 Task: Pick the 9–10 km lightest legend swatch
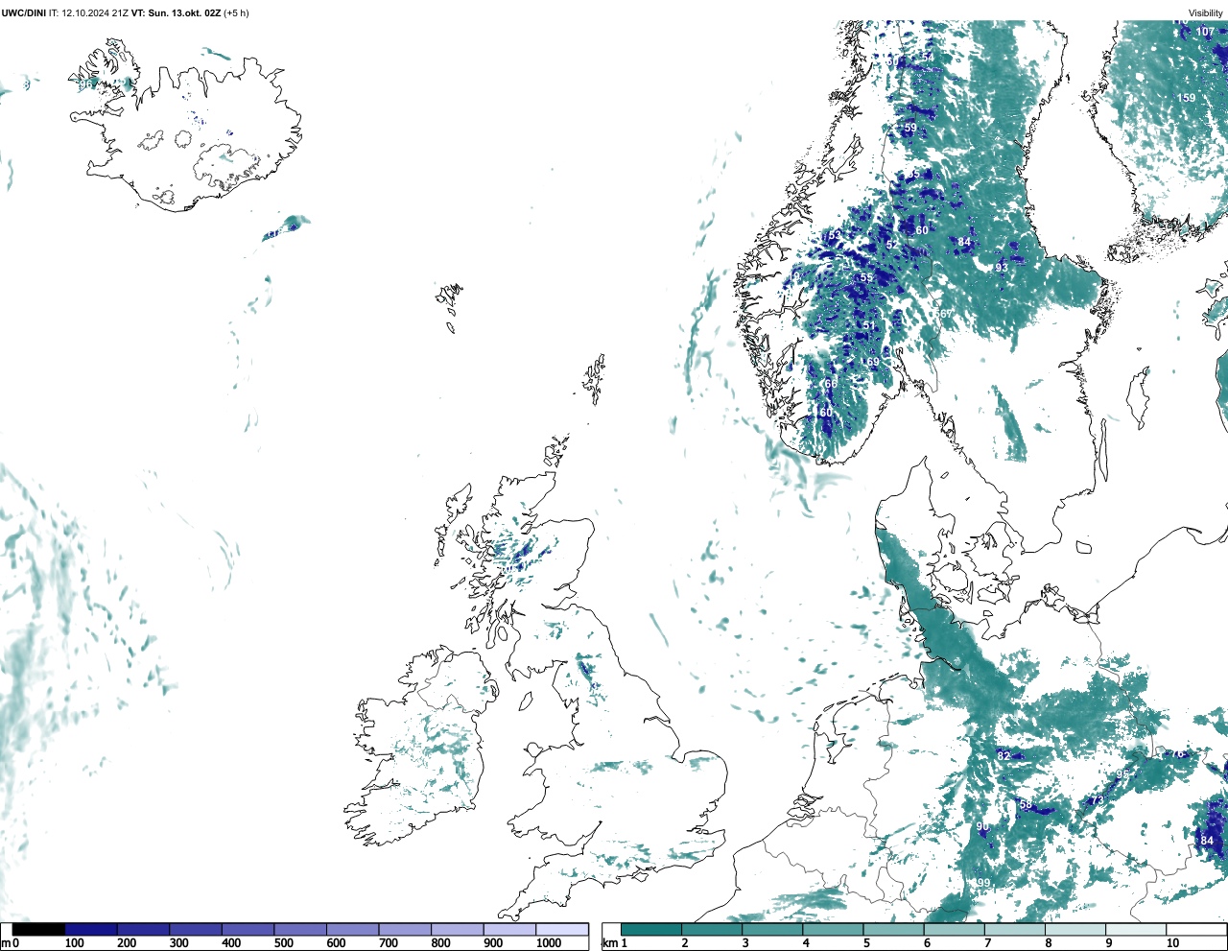point(1135,929)
